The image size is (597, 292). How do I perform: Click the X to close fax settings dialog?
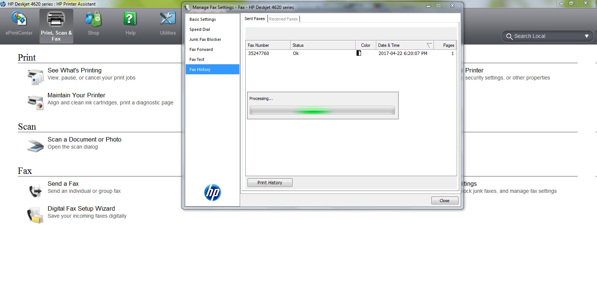click(x=452, y=6)
